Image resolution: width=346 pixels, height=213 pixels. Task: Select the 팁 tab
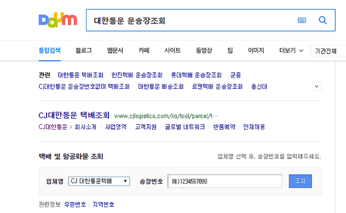click(x=230, y=50)
